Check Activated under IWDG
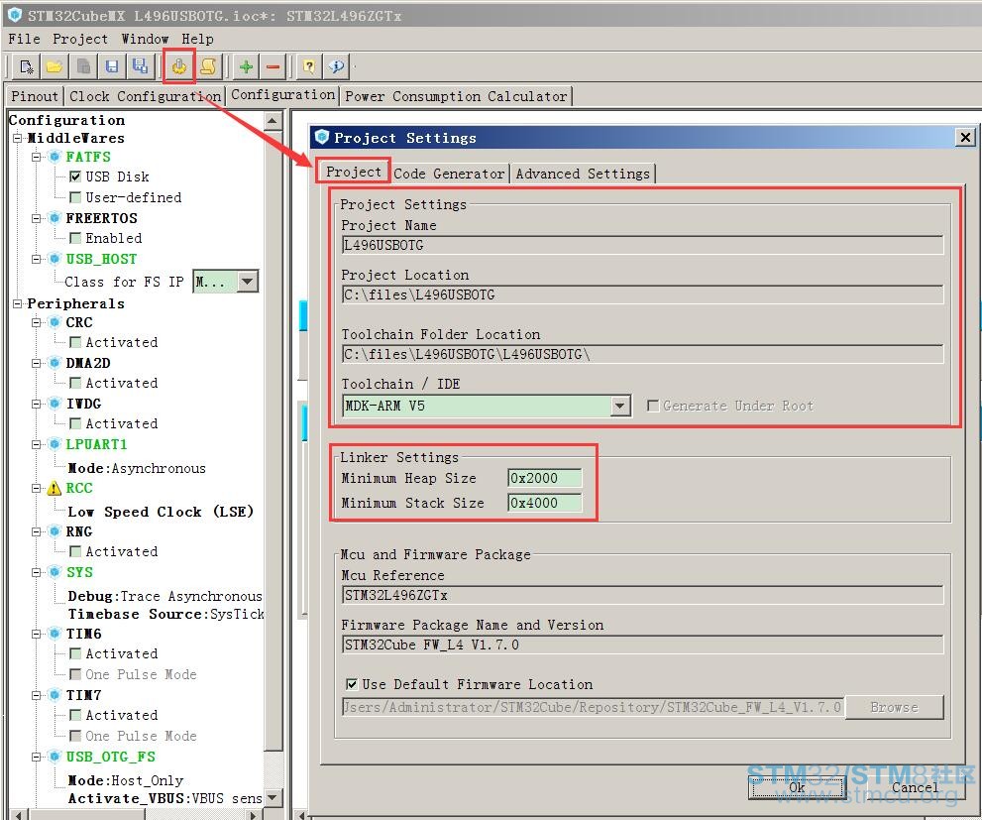Viewport: 982px width, 820px height. 75,423
